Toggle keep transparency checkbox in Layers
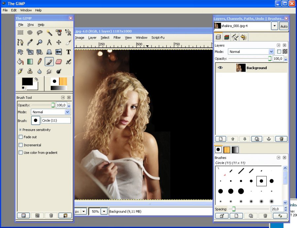 coord(279,52)
